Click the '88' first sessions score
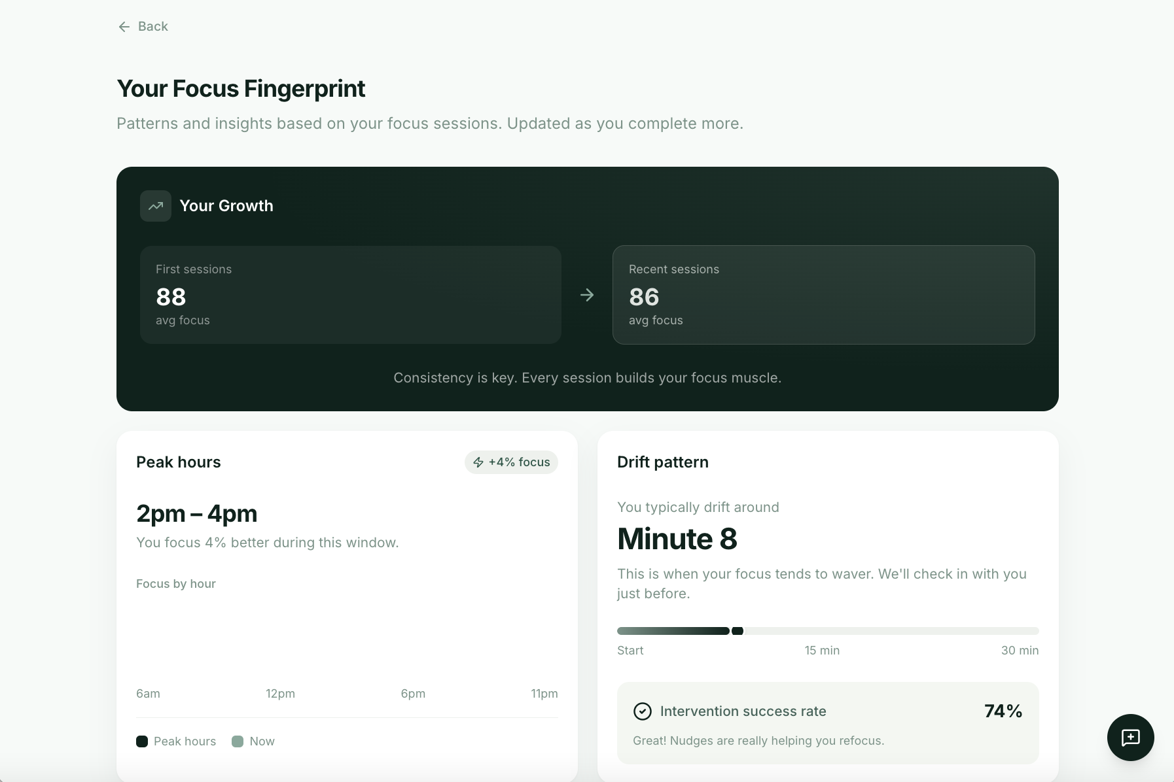Viewport: 1174px width, 782px height. pyautogui.click(x=171, y=297)
